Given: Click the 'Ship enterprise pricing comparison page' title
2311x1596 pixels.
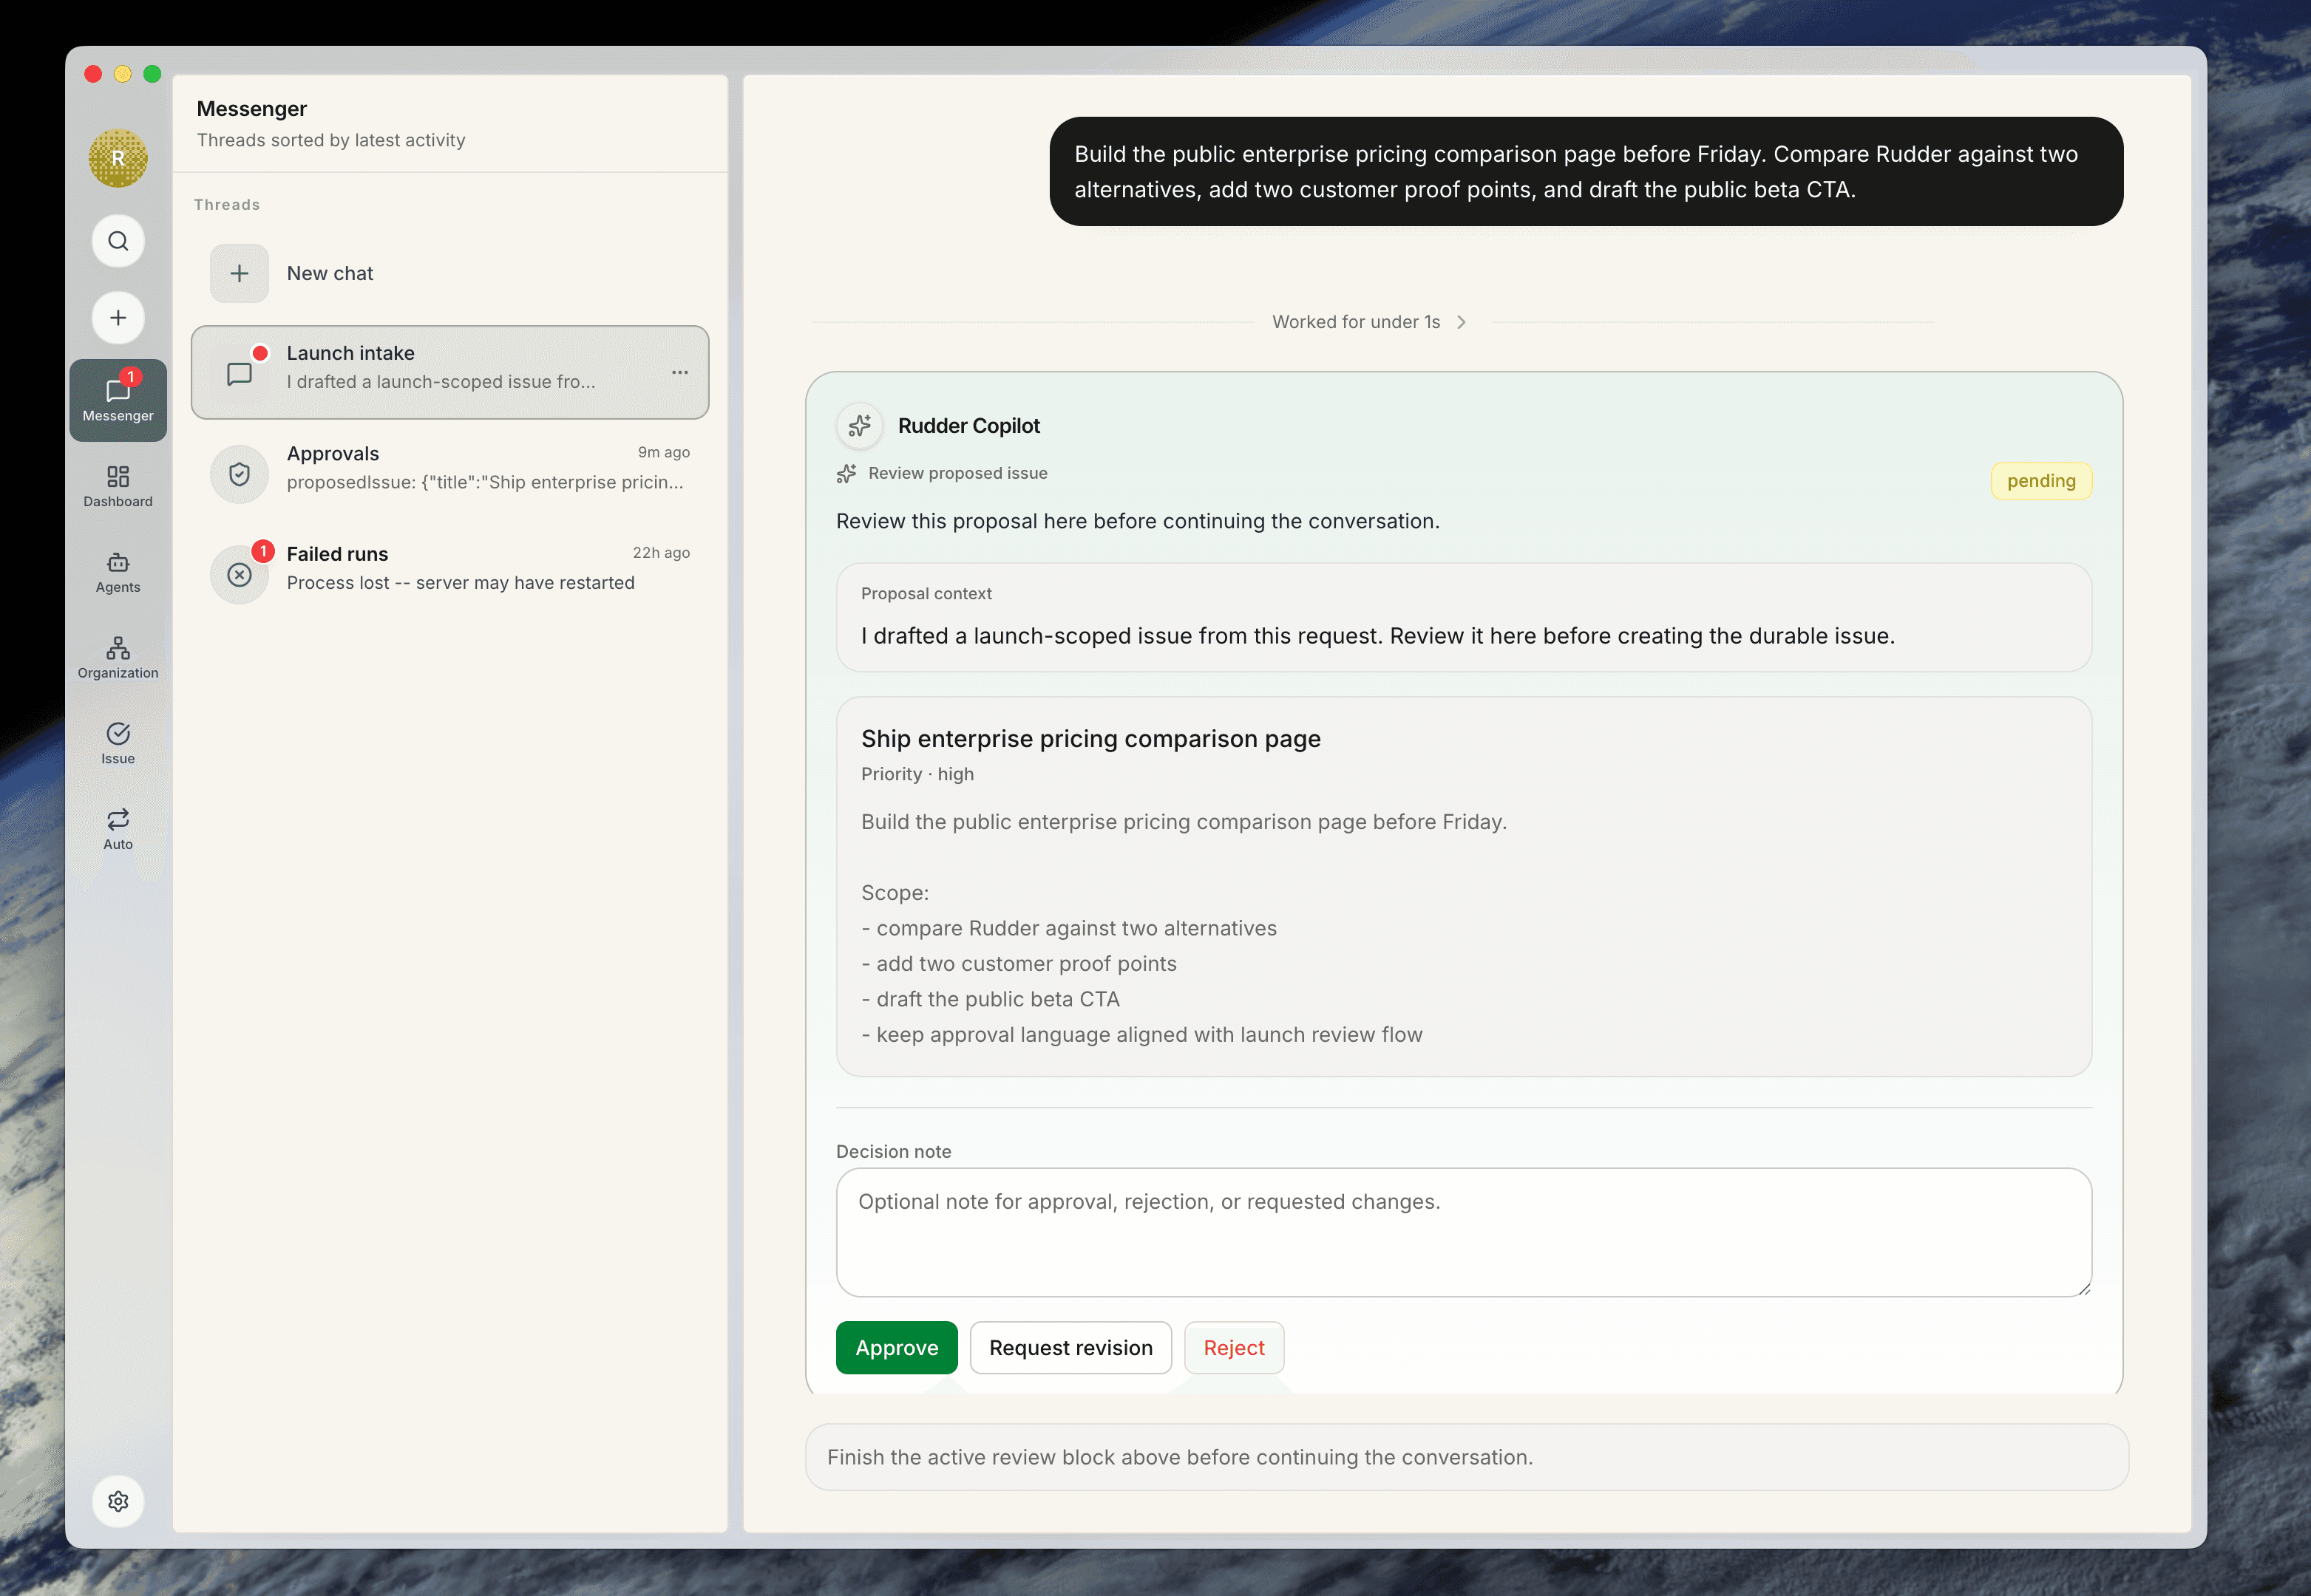Looking at the screenshot, I should [x=1090, y=739].
